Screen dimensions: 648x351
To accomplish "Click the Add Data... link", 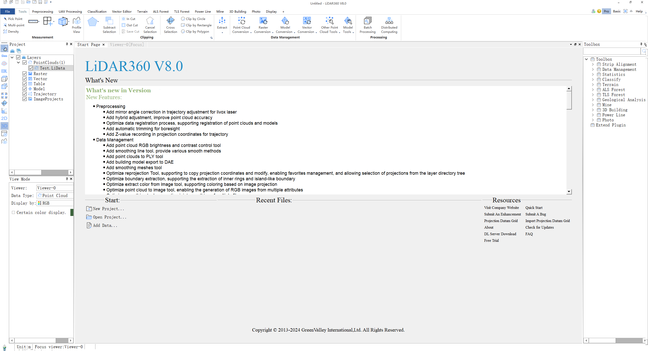I will [102, 225].
